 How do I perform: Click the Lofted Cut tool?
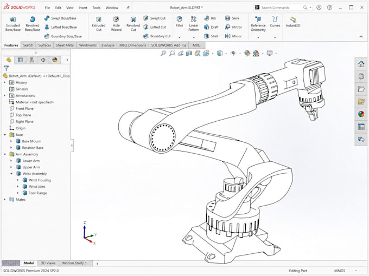pyautogui.click(x=155, y=27)
